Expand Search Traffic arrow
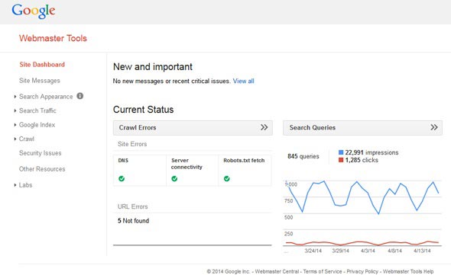This screenshot has width=451, height=275. tap(15, 110)
